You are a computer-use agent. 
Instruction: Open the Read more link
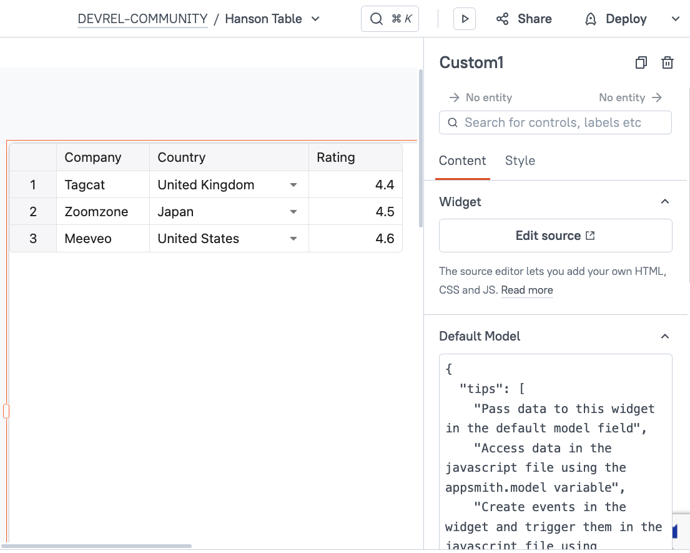[526, 290]
